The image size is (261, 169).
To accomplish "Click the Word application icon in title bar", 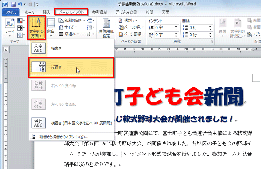I will coord(5,4).
